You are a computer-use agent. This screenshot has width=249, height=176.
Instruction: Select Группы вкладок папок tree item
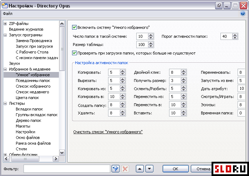[x=36, y=115]
